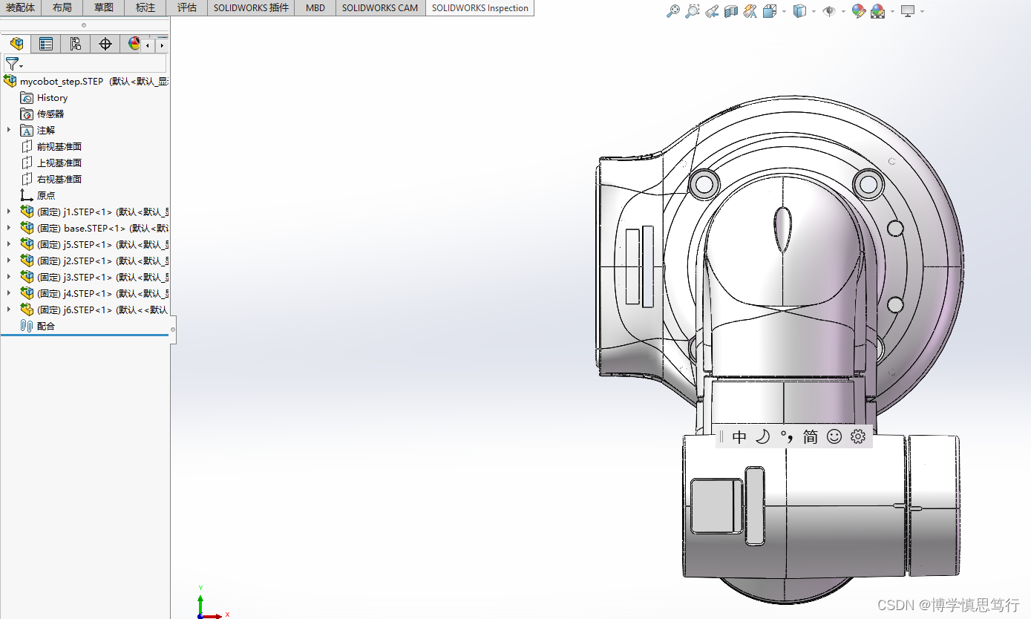Expand the j4.STEP<1> component
1031x619 pixels.
[9, 293]
